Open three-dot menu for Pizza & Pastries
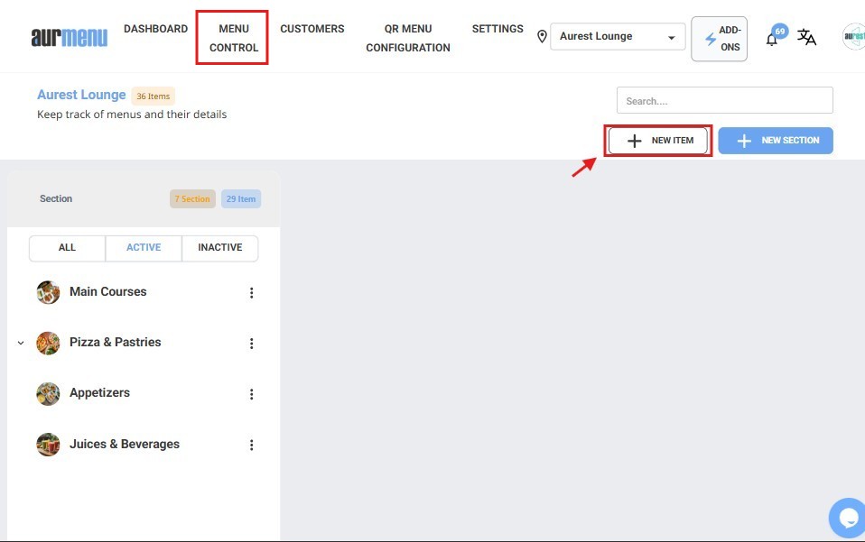The image size is (865, 542). tap(252, 344)
